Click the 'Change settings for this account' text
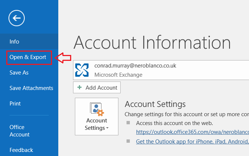The image size is (249, 156). (187, 114)
